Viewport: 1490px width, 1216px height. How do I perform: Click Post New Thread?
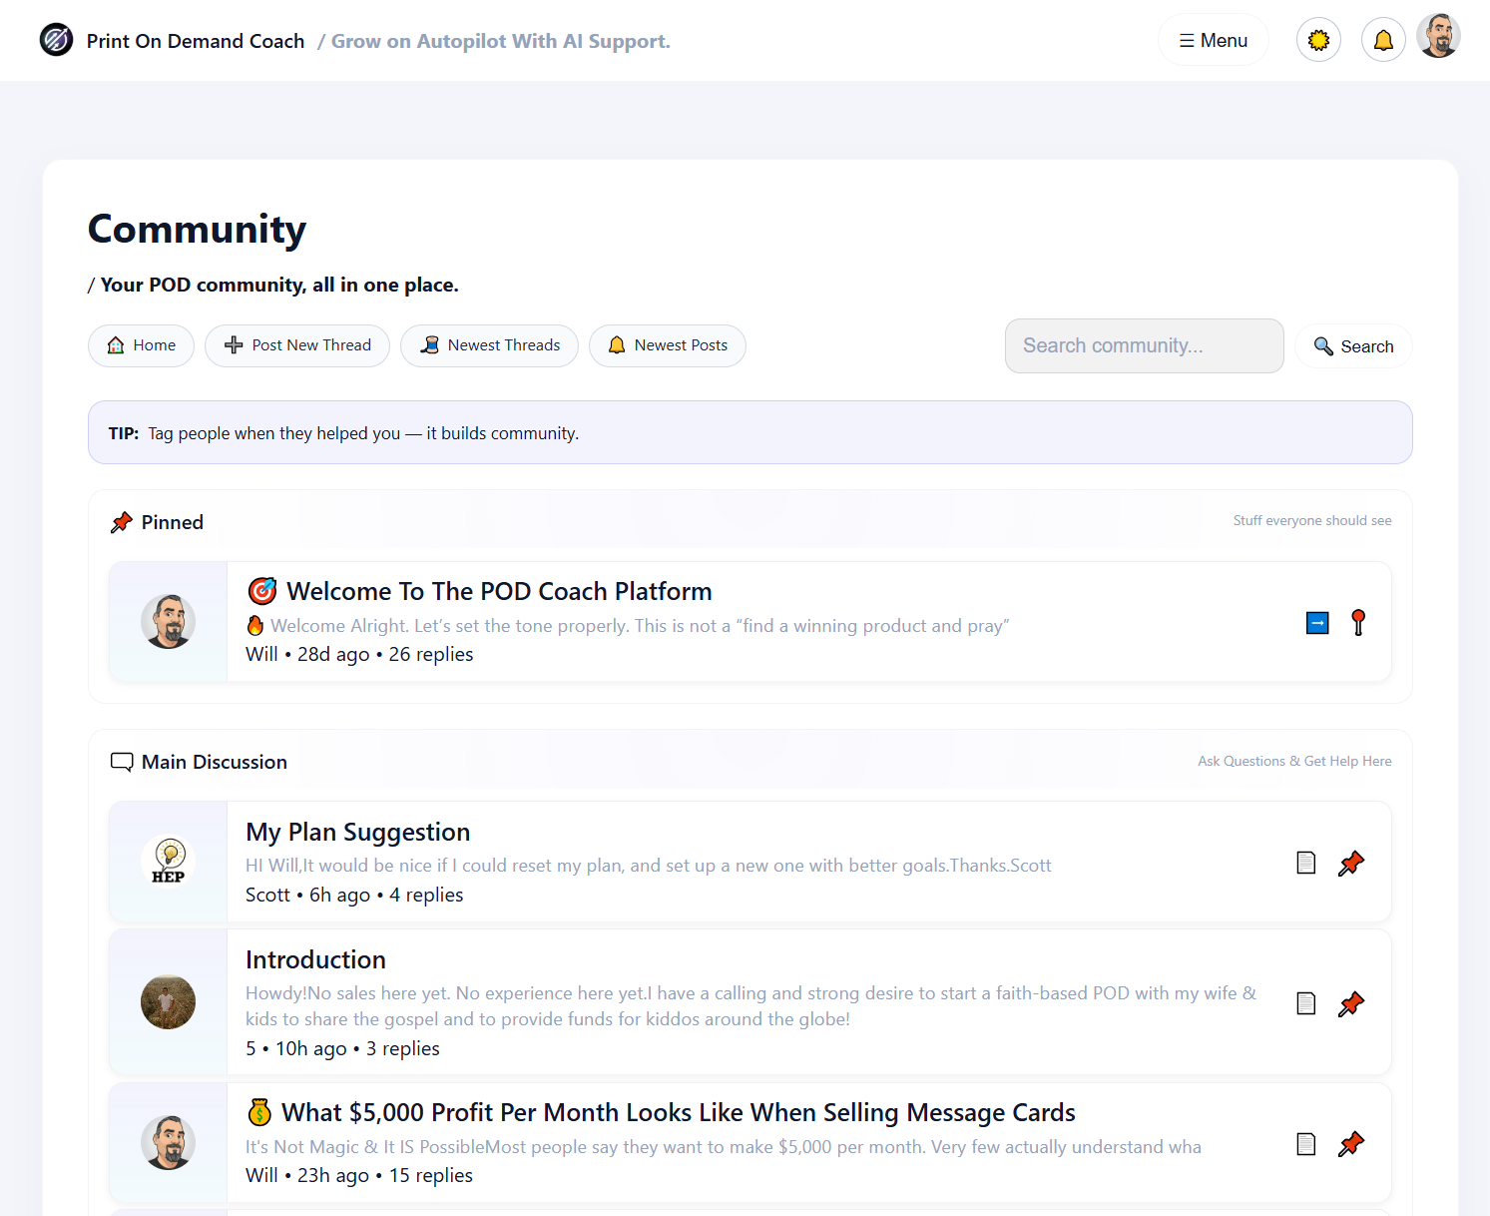click(297, 345)
